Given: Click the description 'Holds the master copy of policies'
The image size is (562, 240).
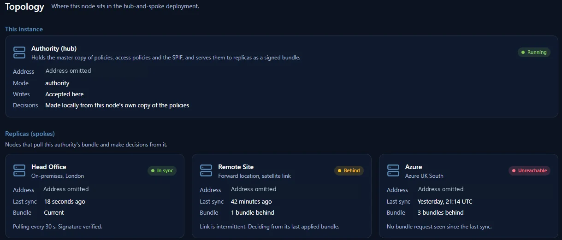Looking at the screenshot, I should point(166,58).
